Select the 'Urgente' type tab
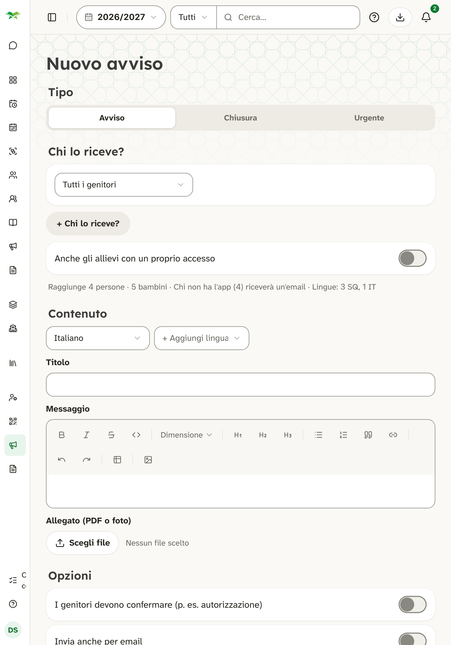Screen dimensions: 451x645 click(x=369, y=118)
